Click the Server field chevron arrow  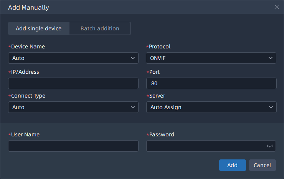[x=271, y=107]
